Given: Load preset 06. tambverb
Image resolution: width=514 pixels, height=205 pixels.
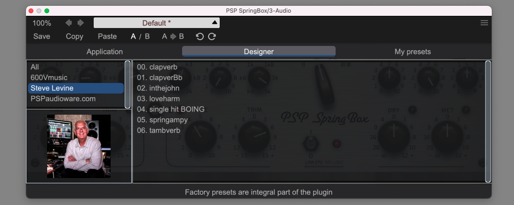Looking at the screenshot, I should tap(158, 131).
